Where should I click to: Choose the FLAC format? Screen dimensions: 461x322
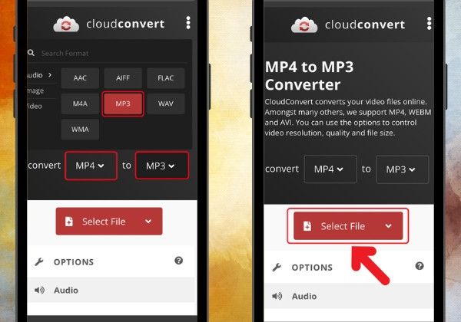point(166,78)
